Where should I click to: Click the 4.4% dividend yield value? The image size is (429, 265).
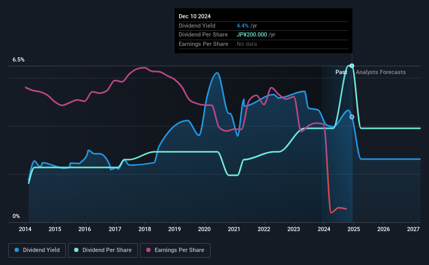[242, 26]
